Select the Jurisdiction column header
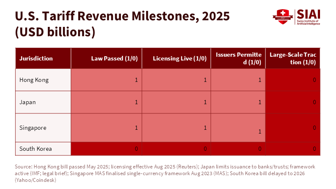This screenshot has width=336, height=189. (x=36, y=58)
